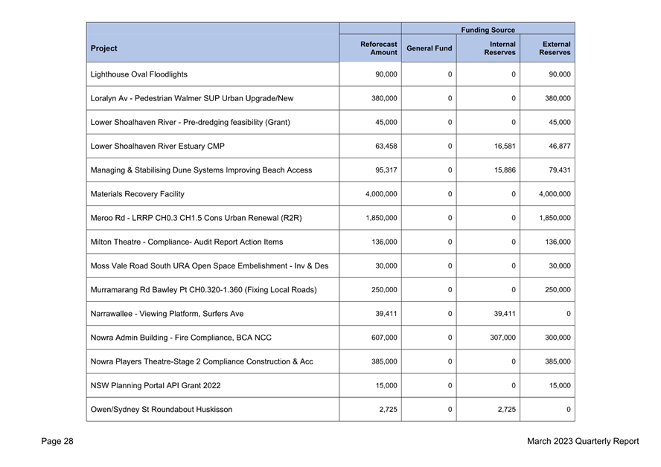Click the 'General Fund' column header
661x467 pixels.
tap(430, 48)
